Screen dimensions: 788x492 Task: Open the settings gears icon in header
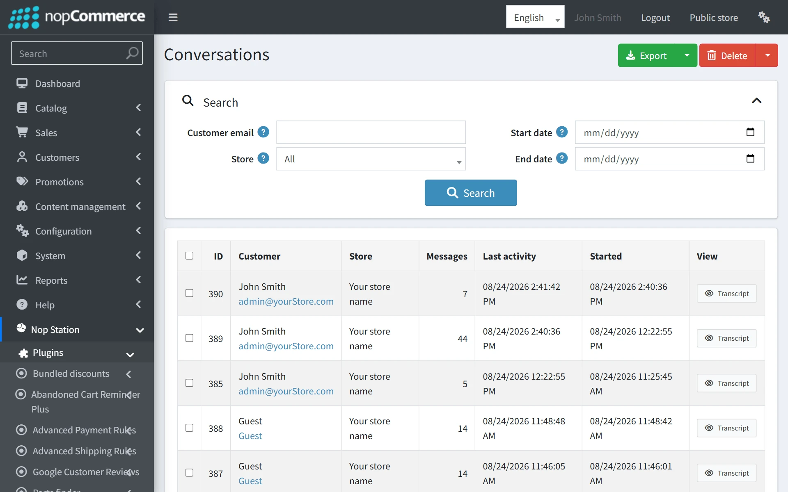click(764, 17)
